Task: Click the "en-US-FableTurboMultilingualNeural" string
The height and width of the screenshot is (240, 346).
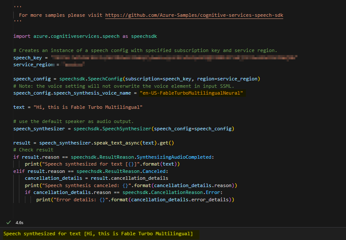Action: [191, 93]
